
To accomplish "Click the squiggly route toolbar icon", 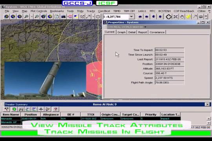I will point(82,16).
